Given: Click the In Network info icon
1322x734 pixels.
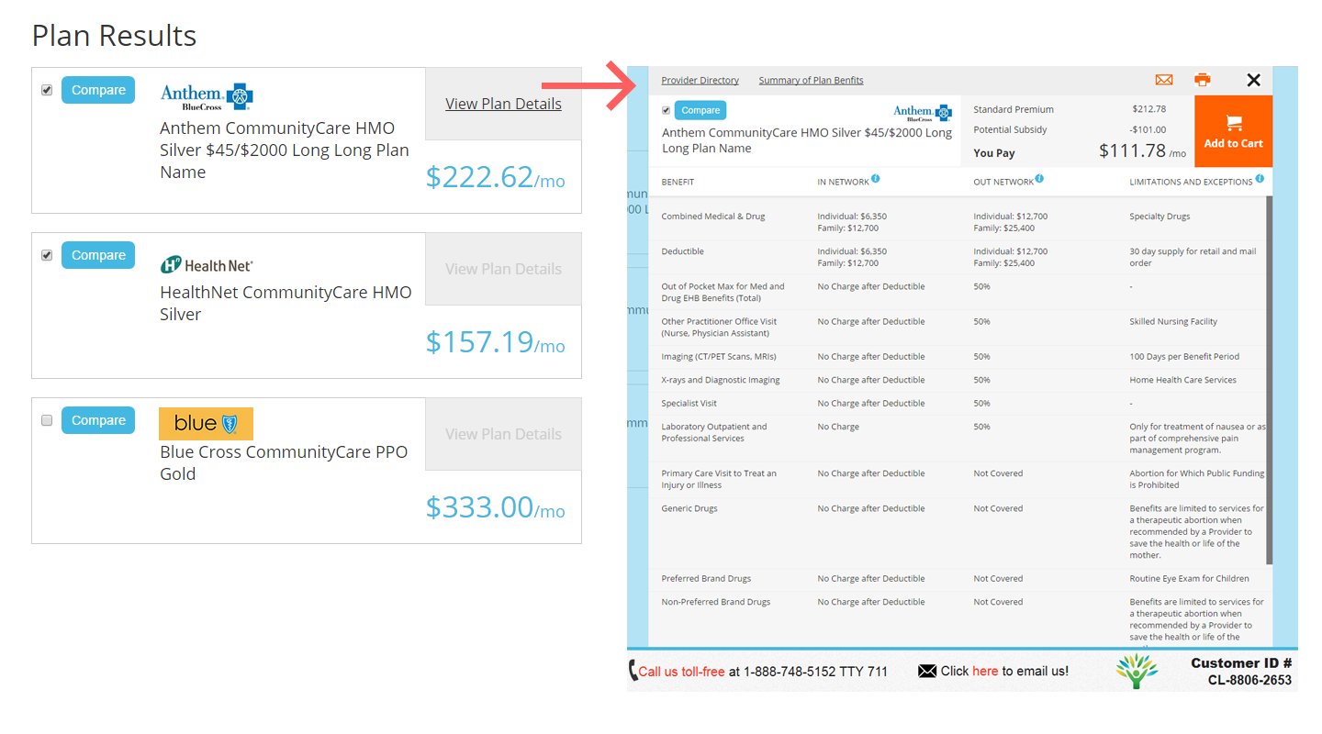Looking at the screenshot, I should pos(876,179).
